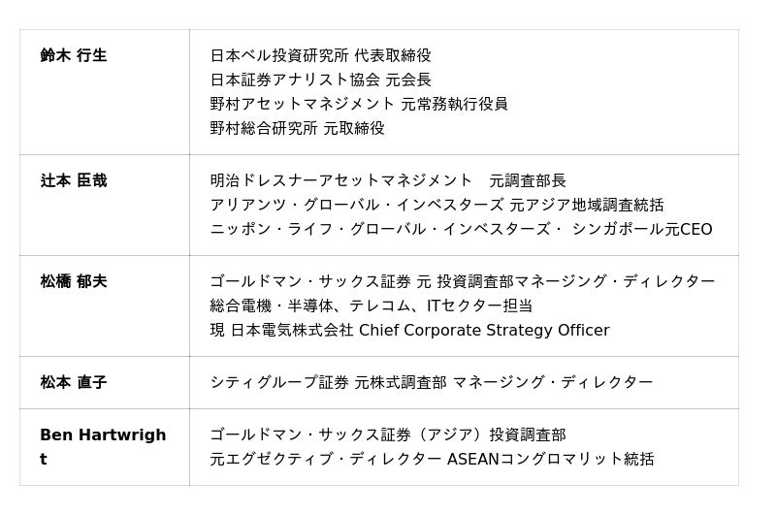Click アリアンツ・グローバル・インベスターズ line
Viewport: 776px width, 515px height.
436,205
